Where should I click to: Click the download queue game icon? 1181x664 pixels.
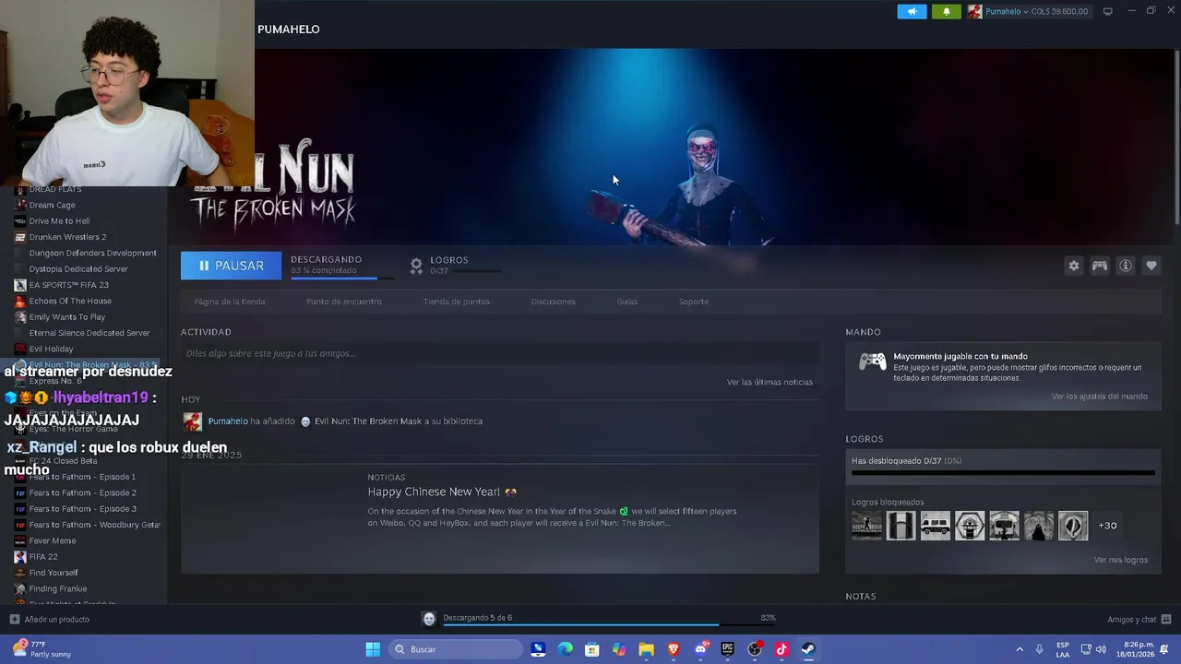coord(429,618)
